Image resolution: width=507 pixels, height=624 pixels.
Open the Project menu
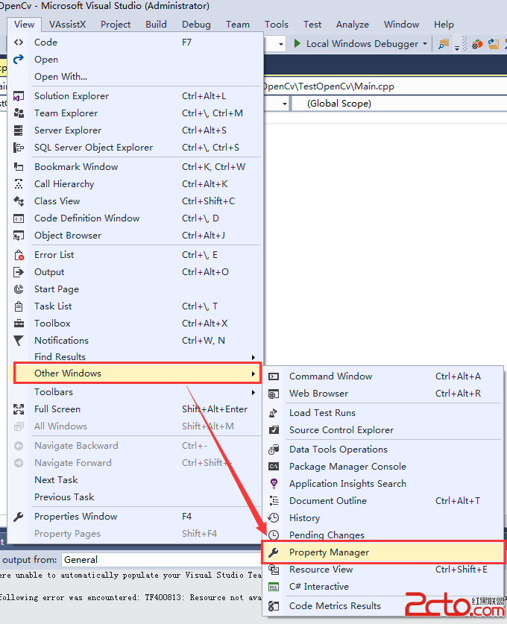tap(116, 25)
